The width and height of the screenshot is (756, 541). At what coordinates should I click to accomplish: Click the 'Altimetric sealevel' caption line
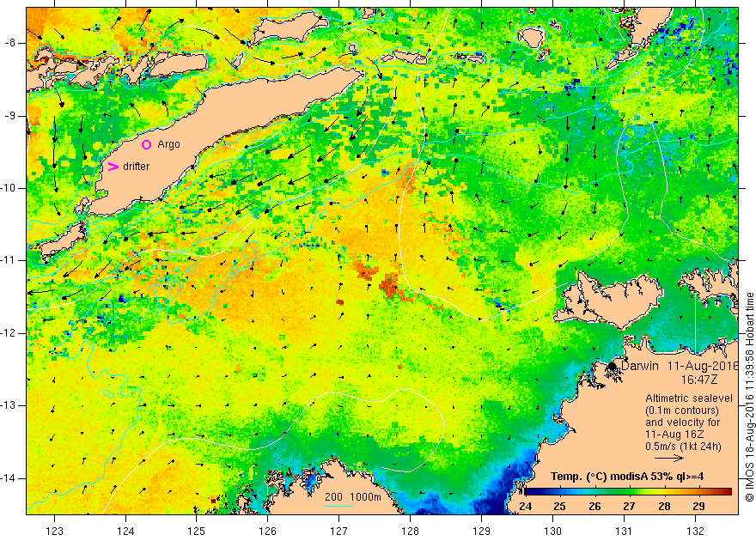point(689,398)
